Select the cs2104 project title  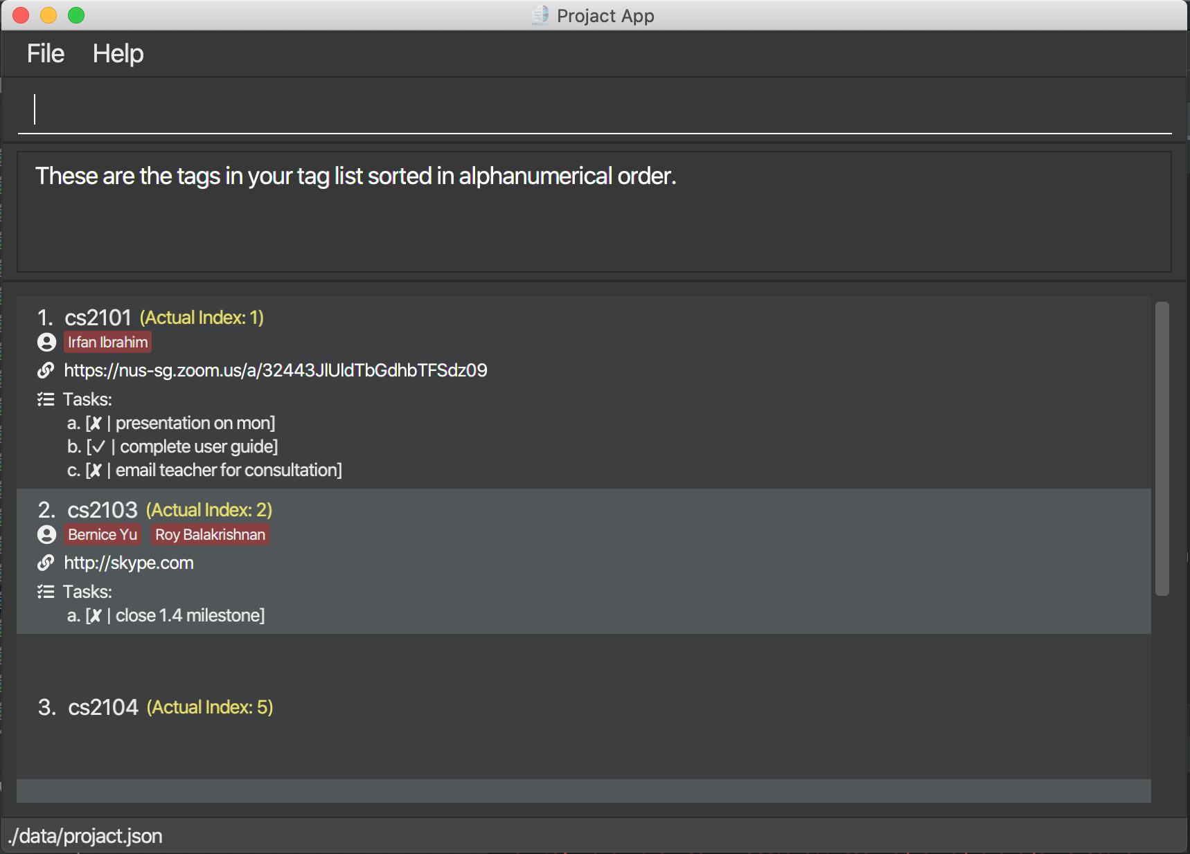[103, 707]
